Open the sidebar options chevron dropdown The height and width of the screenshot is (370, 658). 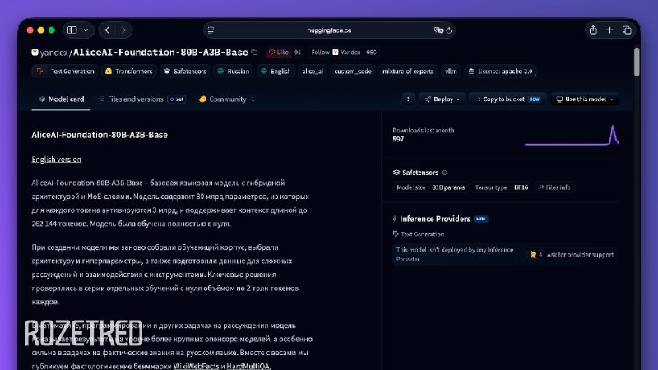[x=86, y=30]
